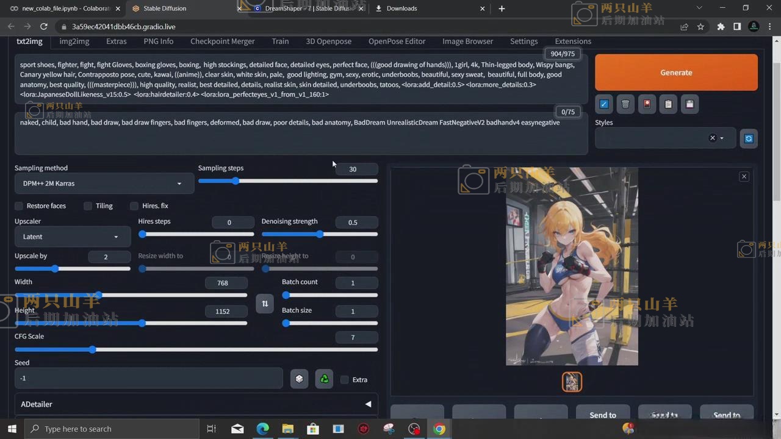Click the green recycle reuse seed icon
Image resolution: width=781 pixels, height=439 pixels.
coord(325,379)
